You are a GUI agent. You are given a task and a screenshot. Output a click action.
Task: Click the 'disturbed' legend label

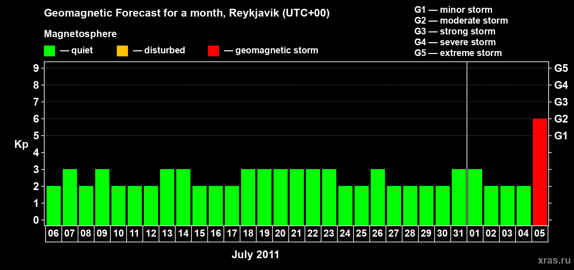(164, 50)
